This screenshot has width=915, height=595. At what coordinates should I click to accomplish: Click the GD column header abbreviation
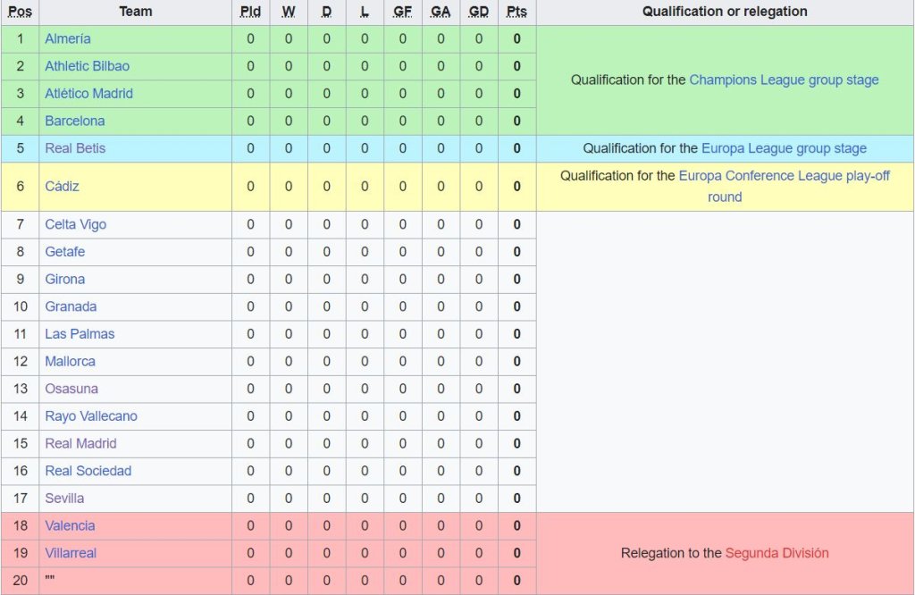478,12
